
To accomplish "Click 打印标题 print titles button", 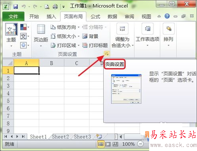I will click(x=95, y=45).
